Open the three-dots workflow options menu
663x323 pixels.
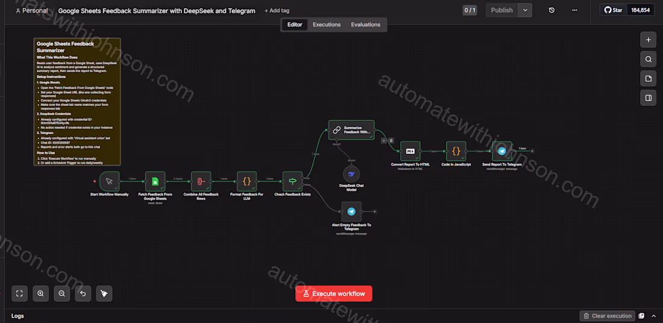[574, 10]
